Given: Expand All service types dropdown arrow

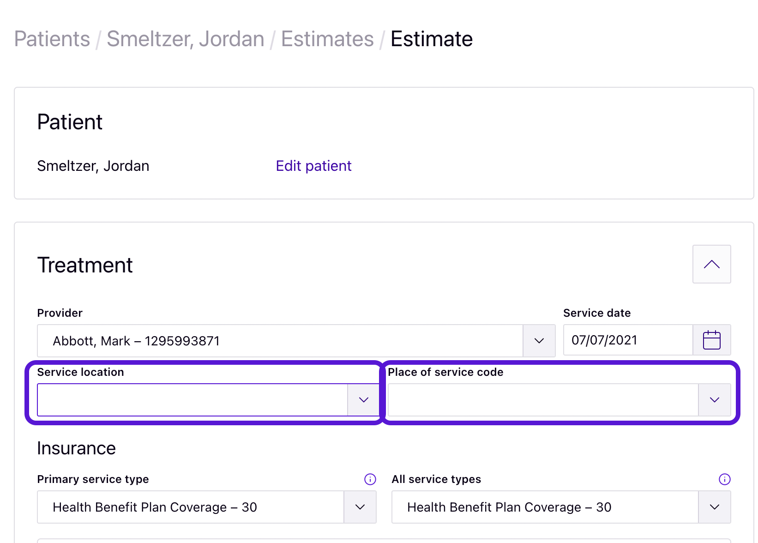Looking at the screenshot, I should pos(714,507).
